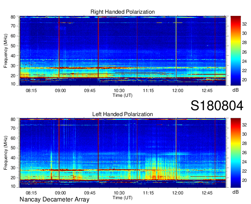Viewport: 251px width, 204px height.
Task: Click the "Nancay Decameter Array" caption
Action: pos(54,200)
